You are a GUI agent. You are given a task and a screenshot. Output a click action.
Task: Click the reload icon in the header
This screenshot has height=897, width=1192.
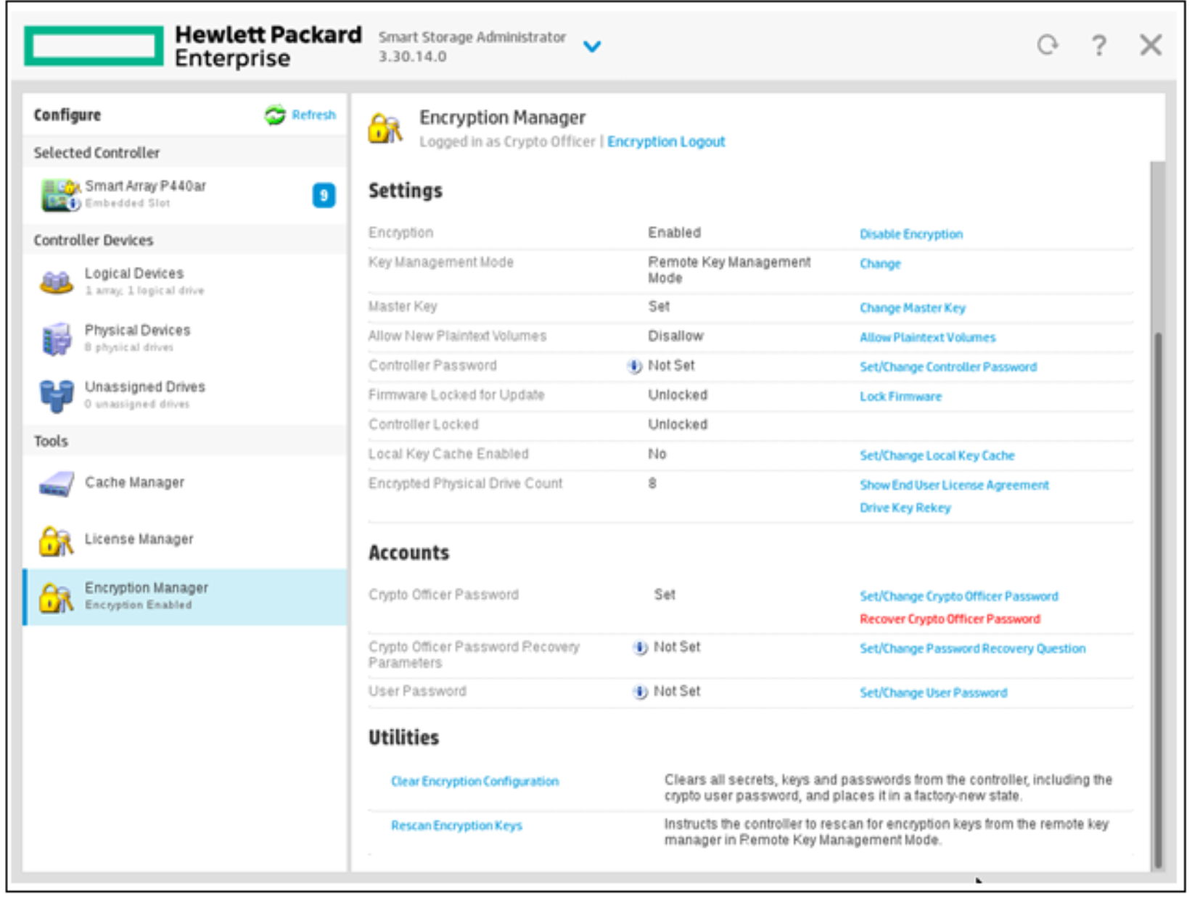point(1047,45)
